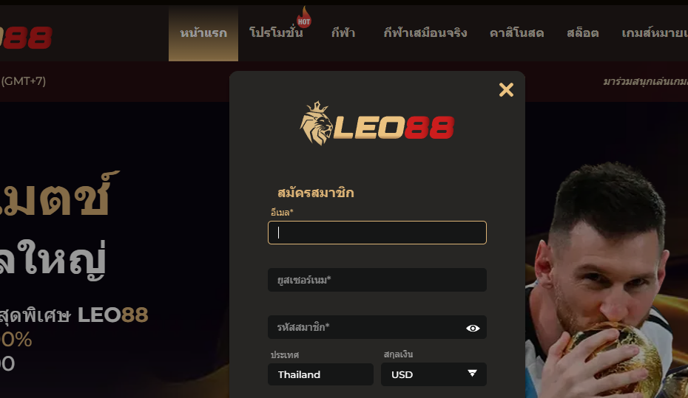The width and height of the screenshot is (688, 398).
Task: Open the สล็อต slots menu
Action: (583, 33)
